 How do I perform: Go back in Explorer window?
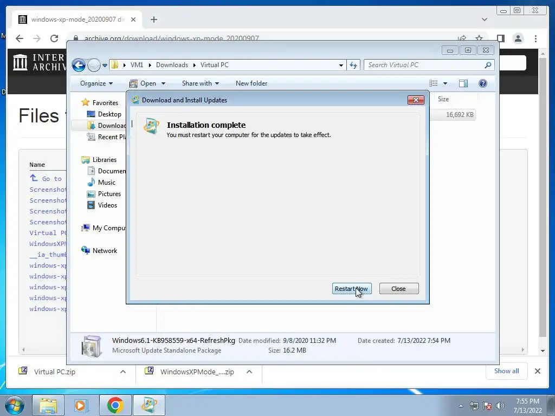click(79, 65)
